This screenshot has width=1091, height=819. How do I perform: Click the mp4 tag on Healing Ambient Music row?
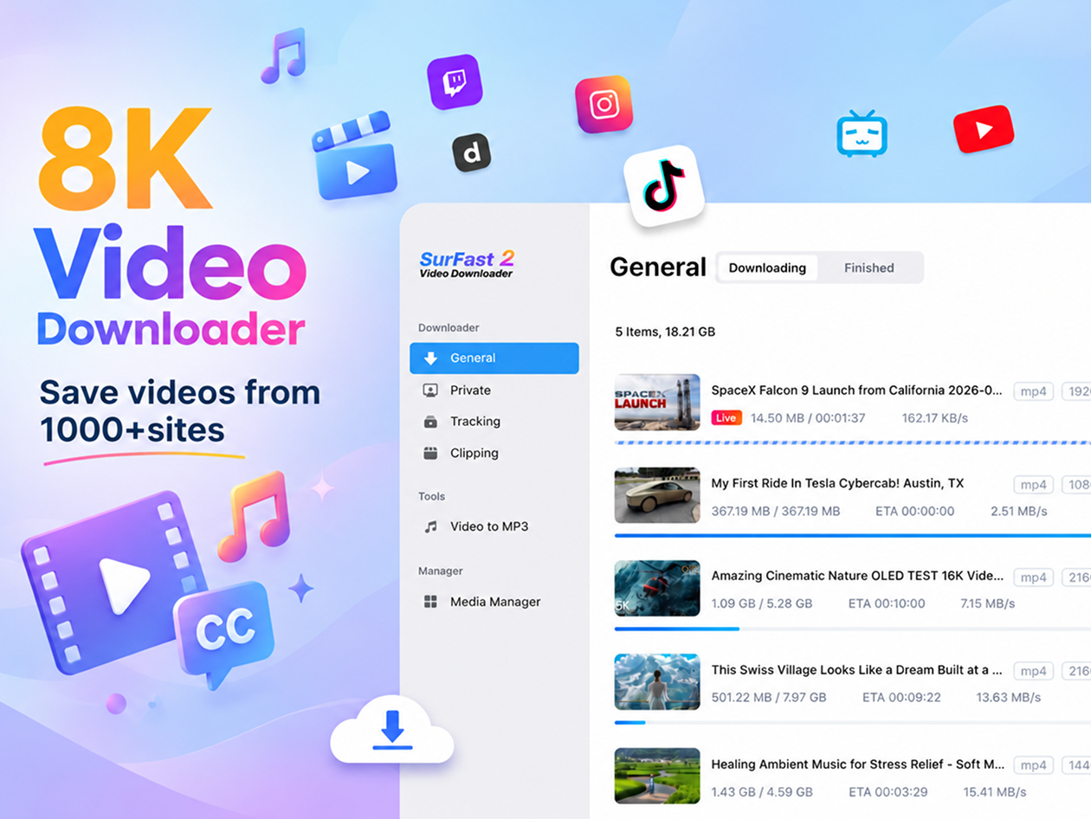[x=1034, y=765]
